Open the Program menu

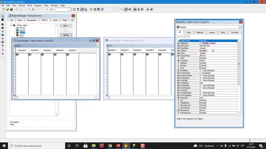38,5
